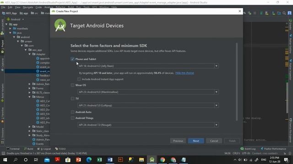Viewport: 293px width, 164px height.
Task: Open the Project Structure toolbar icon
Action: pos(279,13)
